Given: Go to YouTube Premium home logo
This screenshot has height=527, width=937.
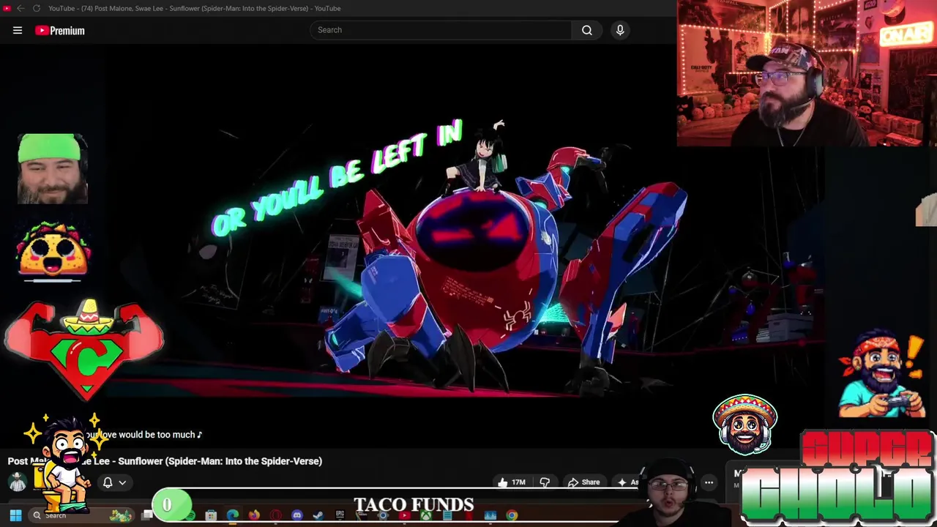Looking at the screenshot, I should (x=60, y=30).
